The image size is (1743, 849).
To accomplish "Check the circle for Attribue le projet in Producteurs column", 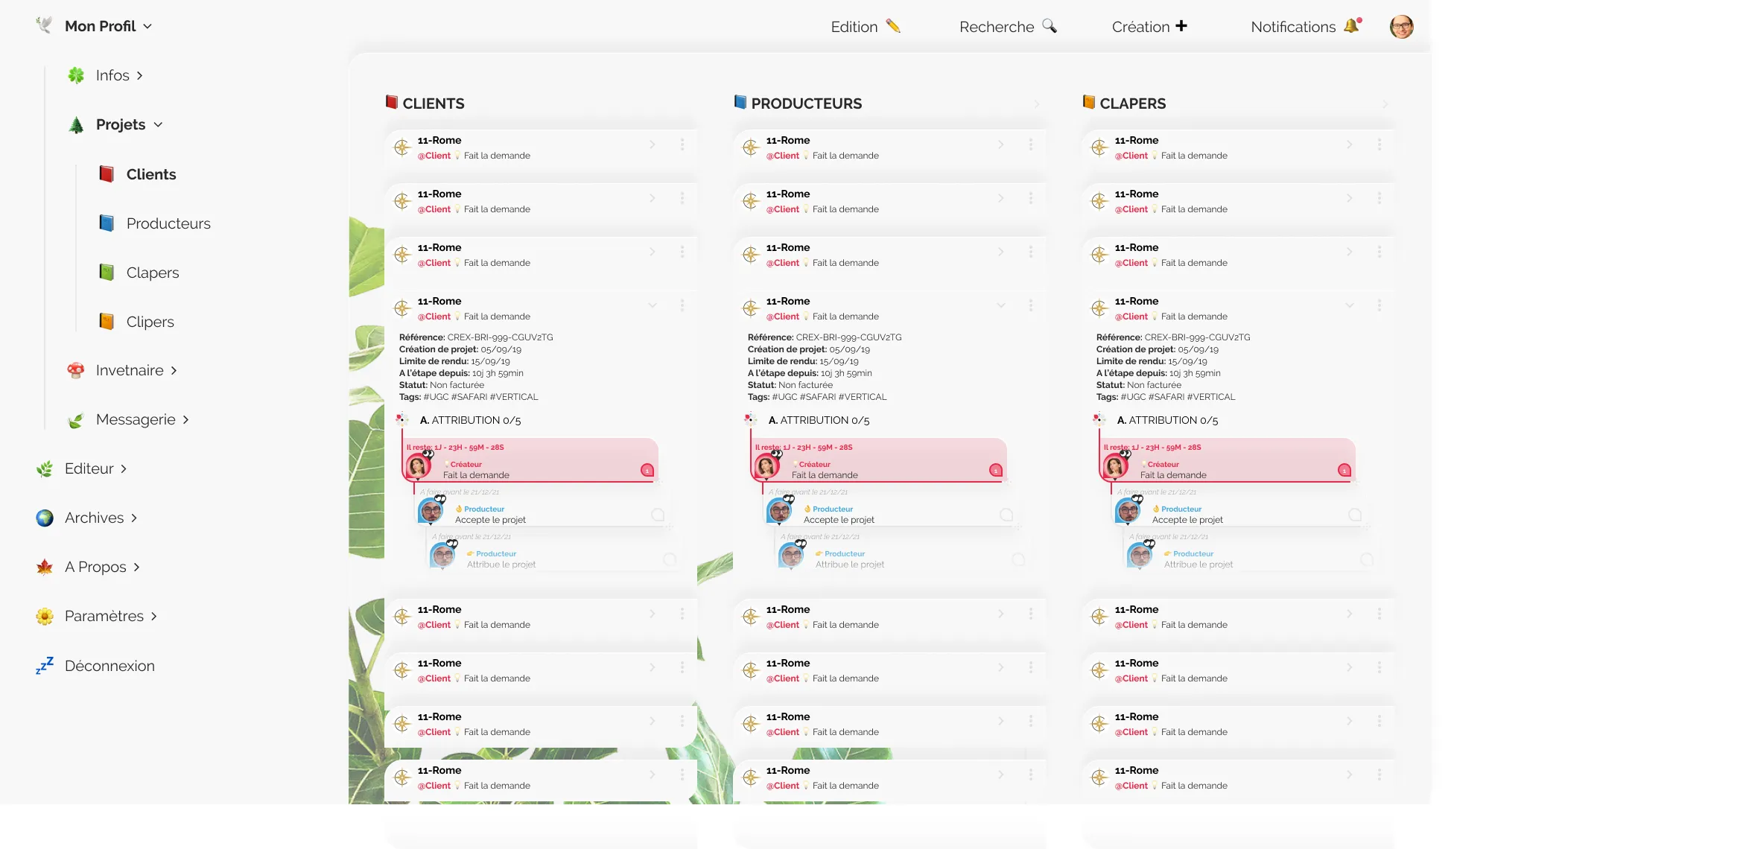I will pos(1018,559).
